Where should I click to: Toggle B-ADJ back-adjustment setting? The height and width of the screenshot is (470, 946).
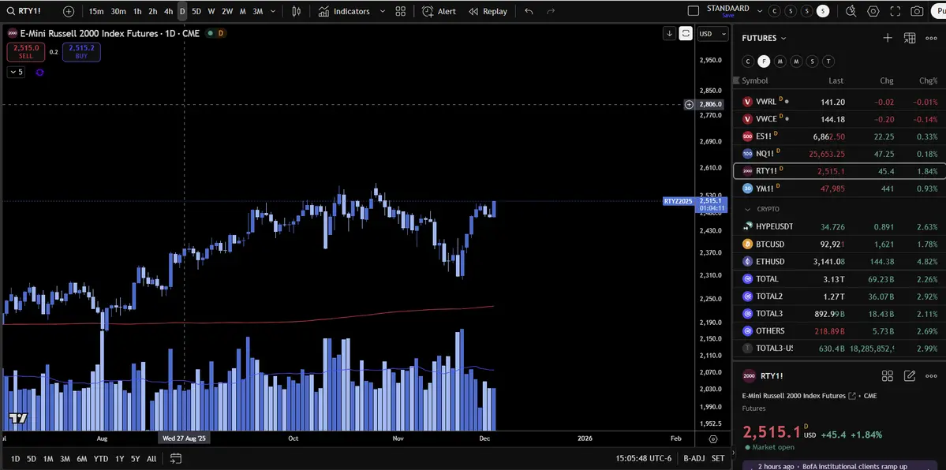694,458
